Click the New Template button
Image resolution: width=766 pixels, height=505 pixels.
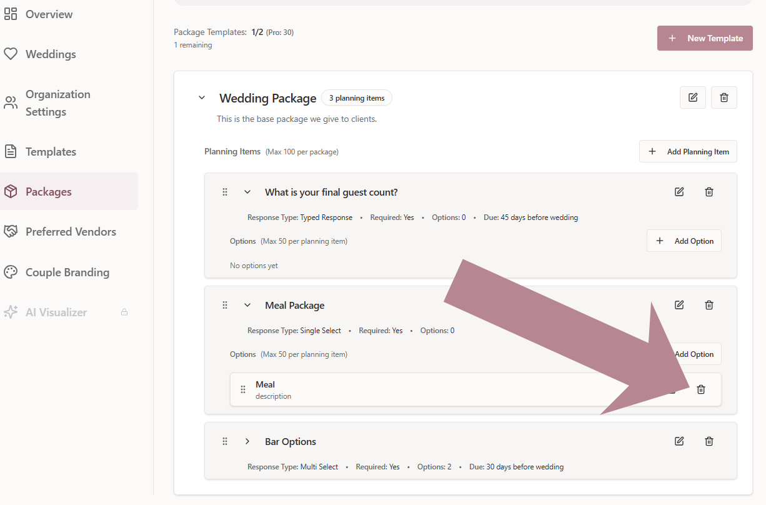pos(705,38)
